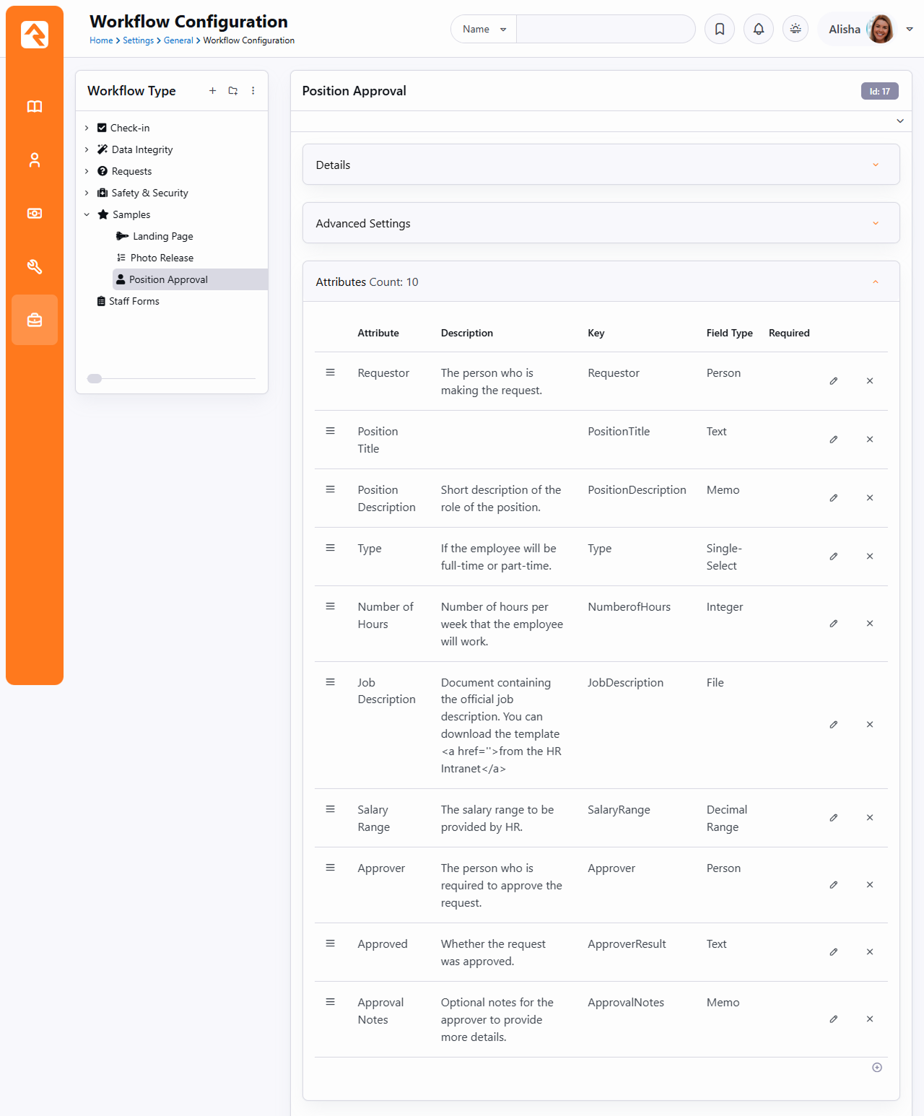
Task: Click the add category folder icon
Action: [233, 91]
